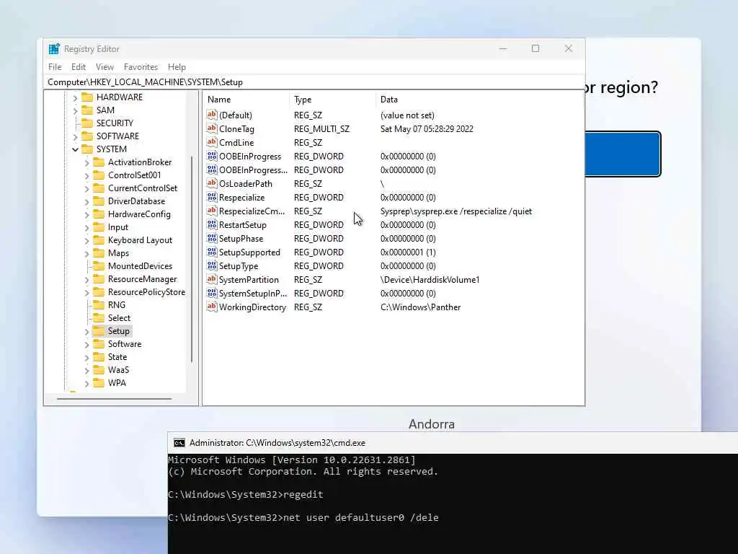The width and height of the screenshot is (738, 554).
Task: Click the SetupPhase DWORD icon
Action: pyautogui.click(x=212, y=238)
